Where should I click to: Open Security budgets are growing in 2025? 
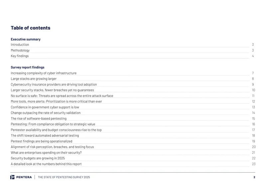(38, 158)
